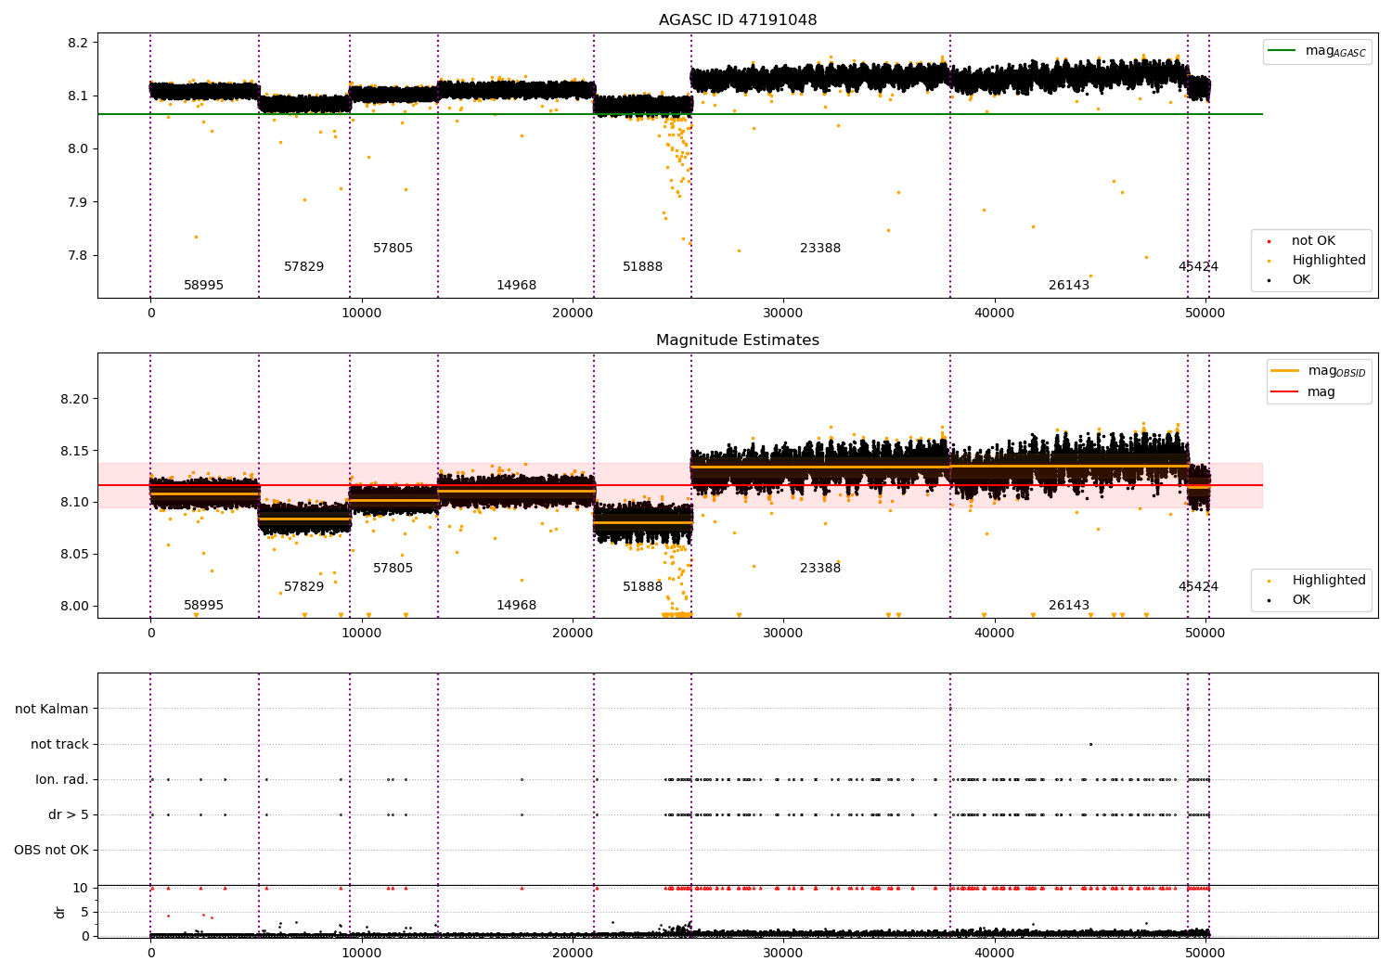The width and height of the screenshot is (1392, 974).
Task: Click obsid label '57829' in Magnitude Estimates plot
Action: 304,587
